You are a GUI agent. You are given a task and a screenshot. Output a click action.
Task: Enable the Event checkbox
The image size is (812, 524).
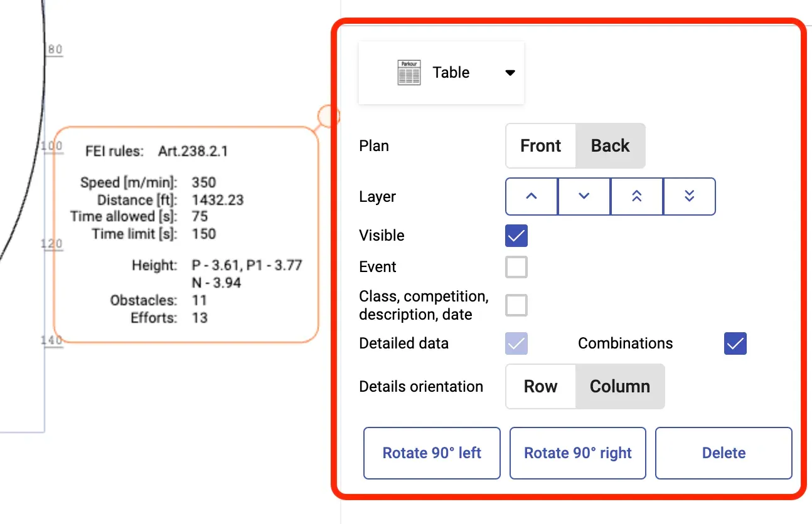(x=516, y=267)
